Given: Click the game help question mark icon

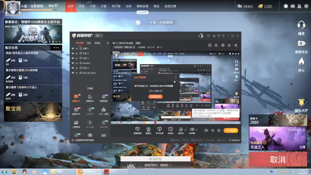Looking at the screenshot, I should point(286,6).
